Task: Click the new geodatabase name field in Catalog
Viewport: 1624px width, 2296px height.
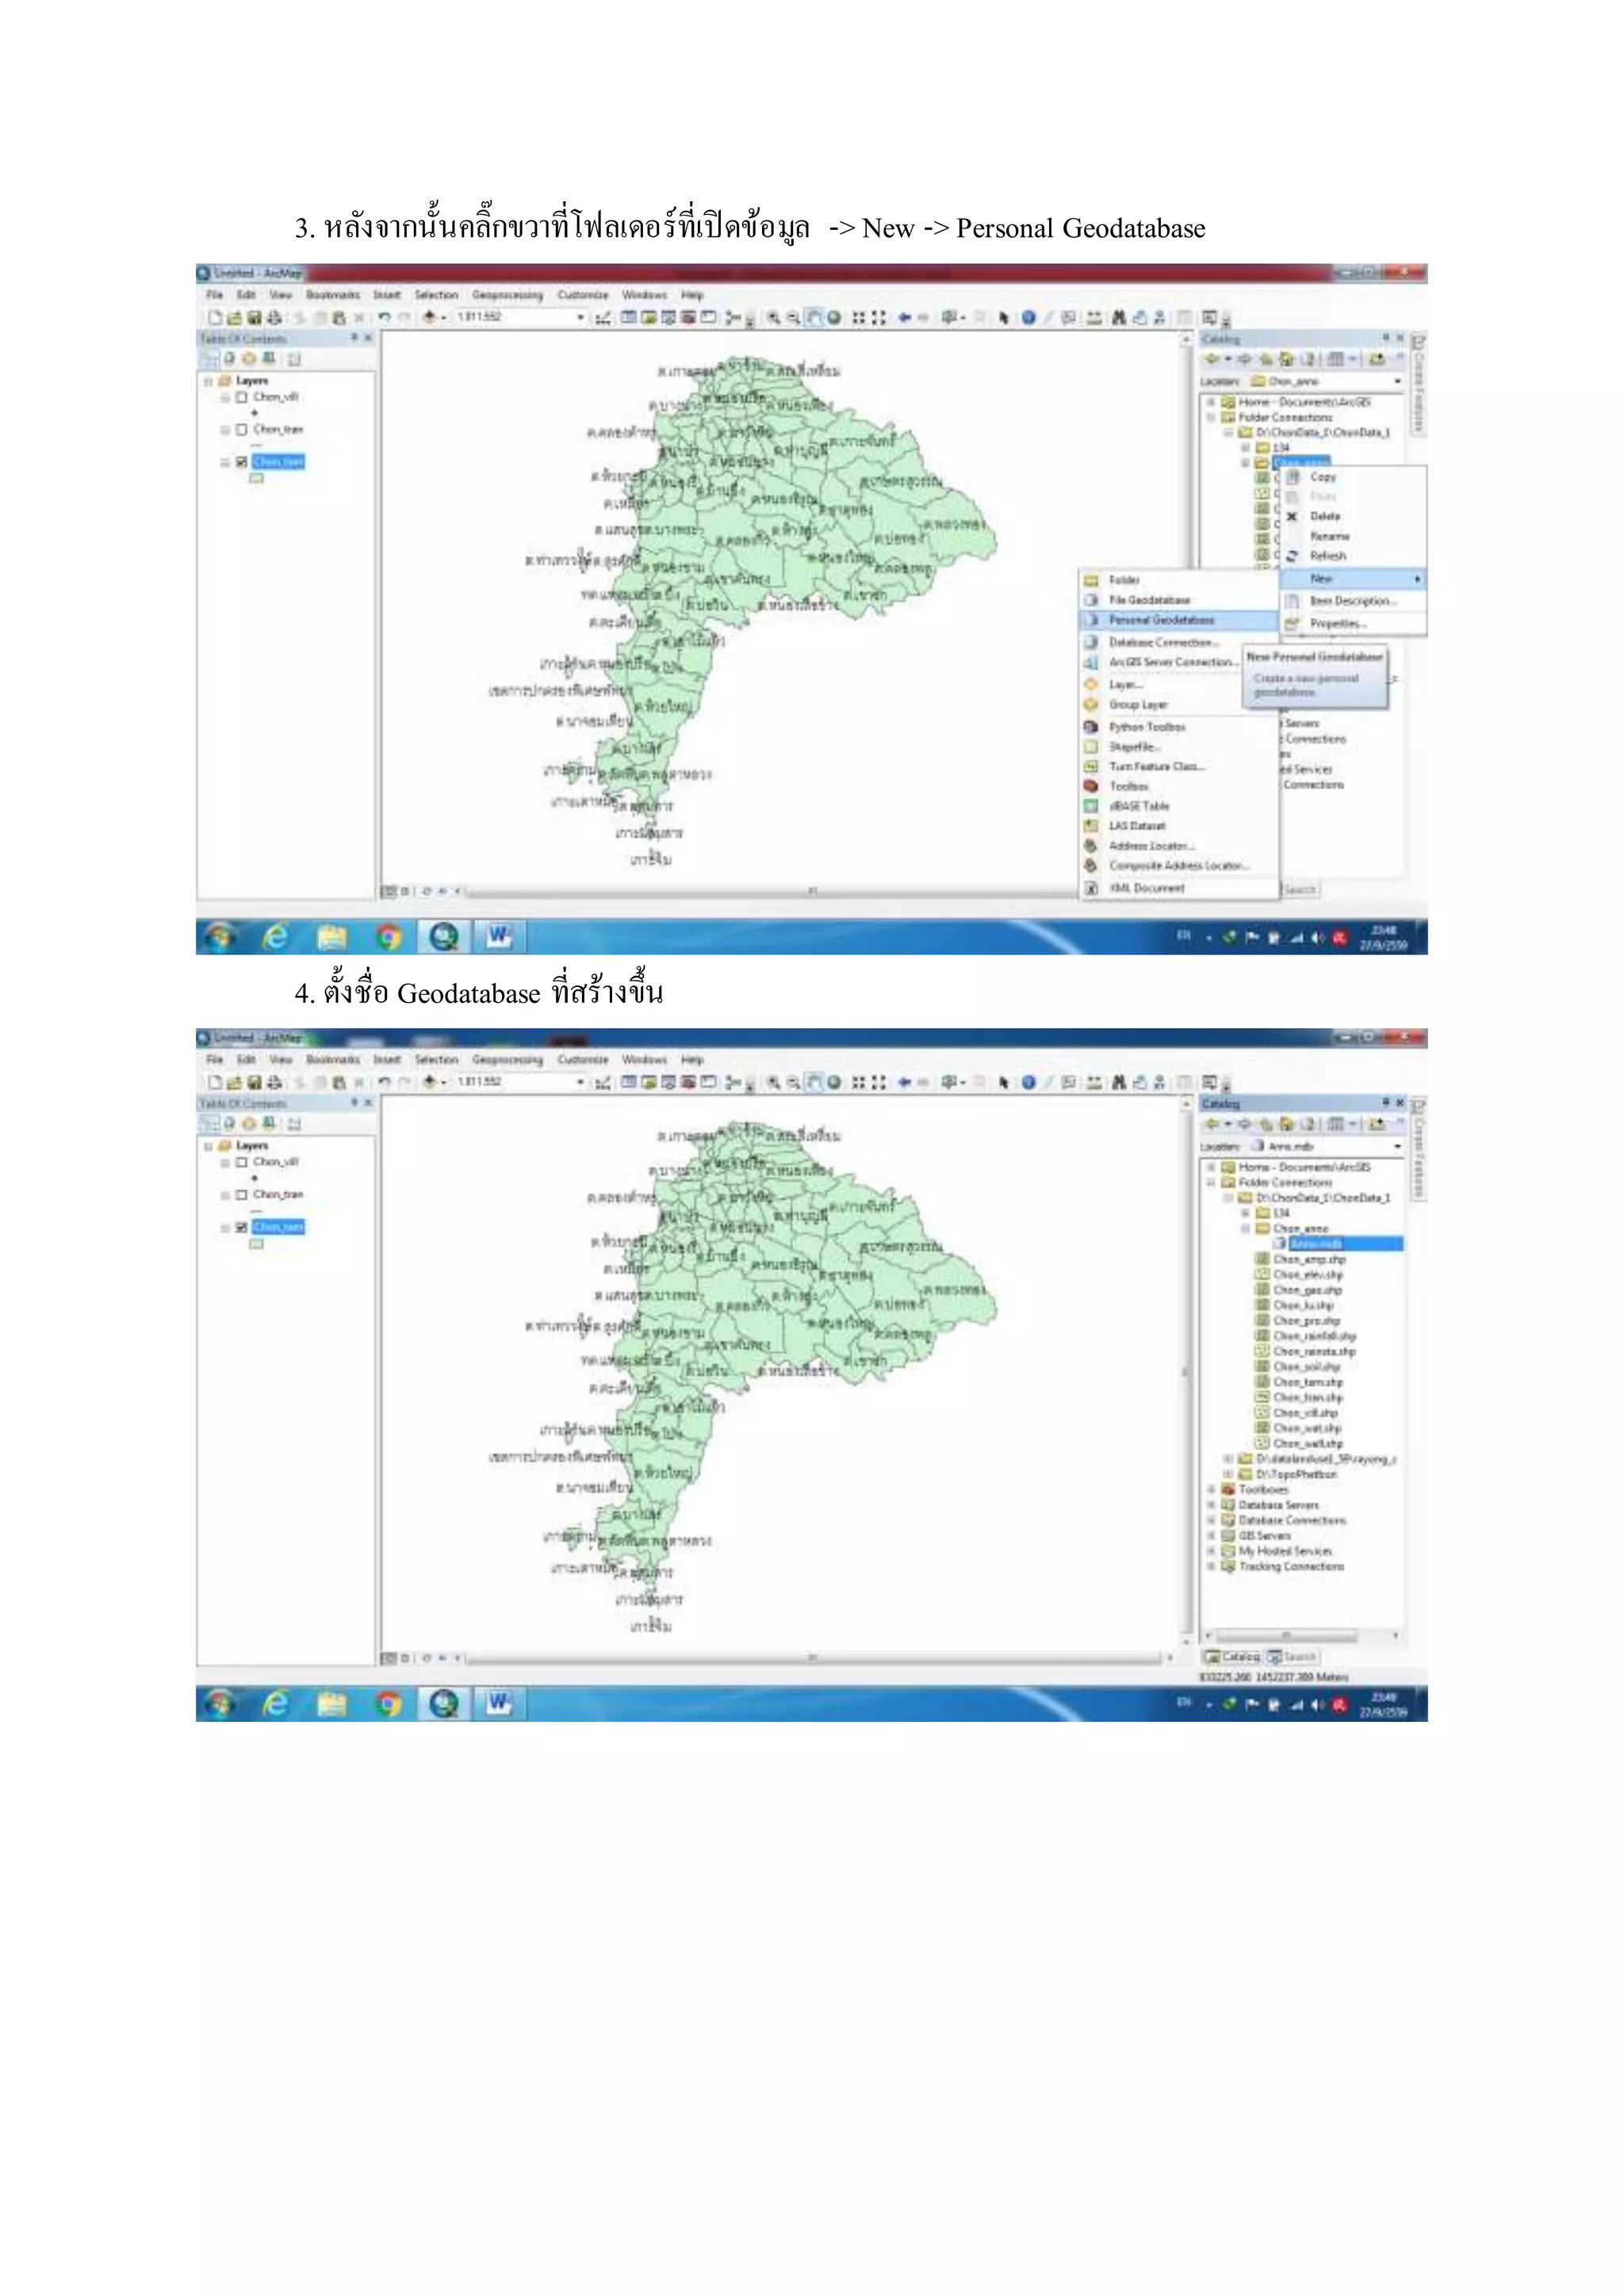Action: (x=1345, y=1244)
